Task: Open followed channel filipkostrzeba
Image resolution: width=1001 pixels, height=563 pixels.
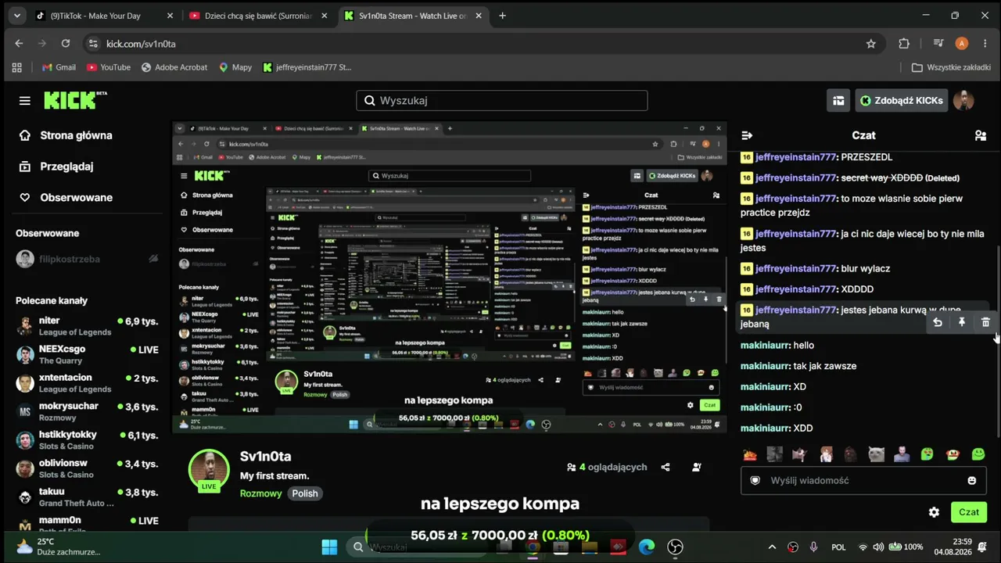Action: point(88,259)
